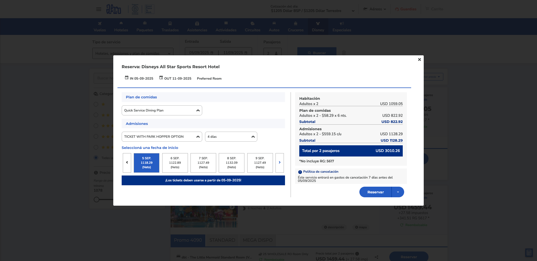Viewport: 537px width, 261px height.
Task: Open the Autos tab
Action: click(x=274, y=27)
